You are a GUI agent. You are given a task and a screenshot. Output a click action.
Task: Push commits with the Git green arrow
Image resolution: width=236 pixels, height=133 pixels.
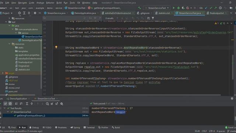[x=215, y=8]
